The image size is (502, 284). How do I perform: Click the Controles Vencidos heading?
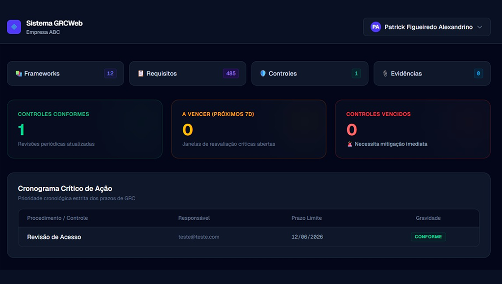pos(378,114)
